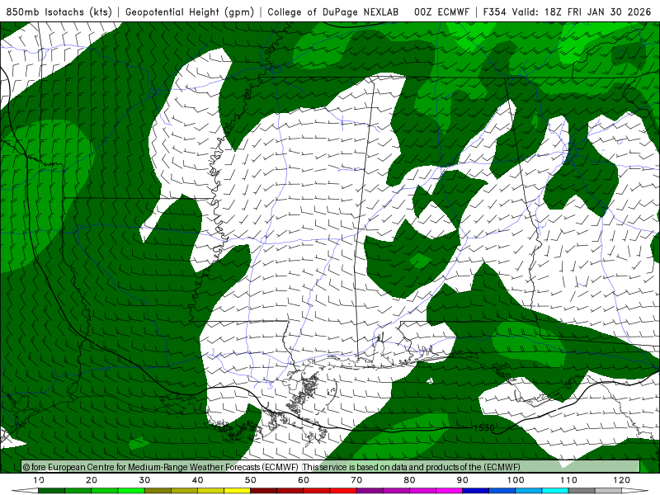Select the '70' legend value
Viewport: 660px width, 495px height.
(356, 480)
